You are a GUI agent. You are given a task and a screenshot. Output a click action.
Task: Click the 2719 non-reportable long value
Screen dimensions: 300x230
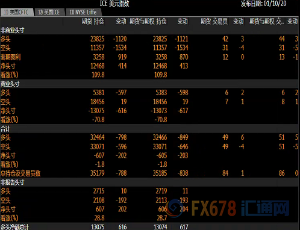coord(161,191)
